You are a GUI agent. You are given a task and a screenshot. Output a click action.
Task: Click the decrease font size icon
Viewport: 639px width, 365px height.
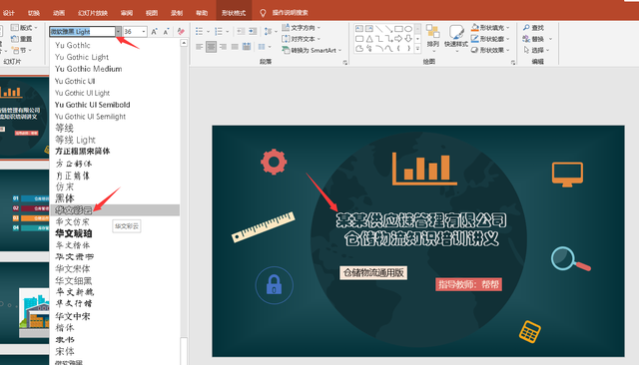167,32
